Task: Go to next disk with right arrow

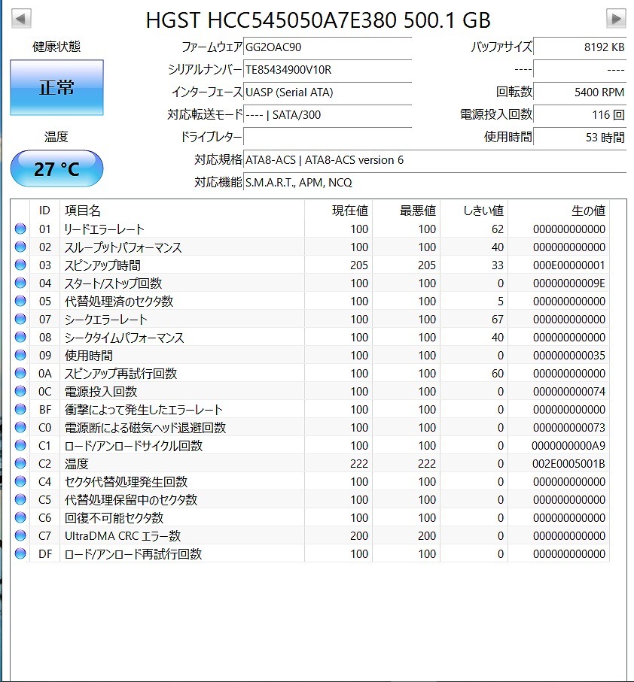Action: coord(616,19)
